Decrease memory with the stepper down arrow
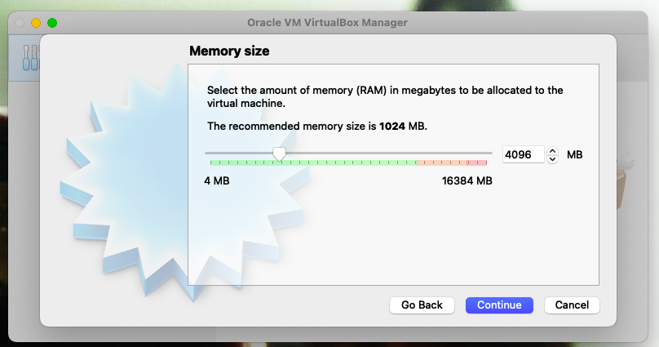The height and width of the screenshot is (347, 659). click(x=553, y=158)
